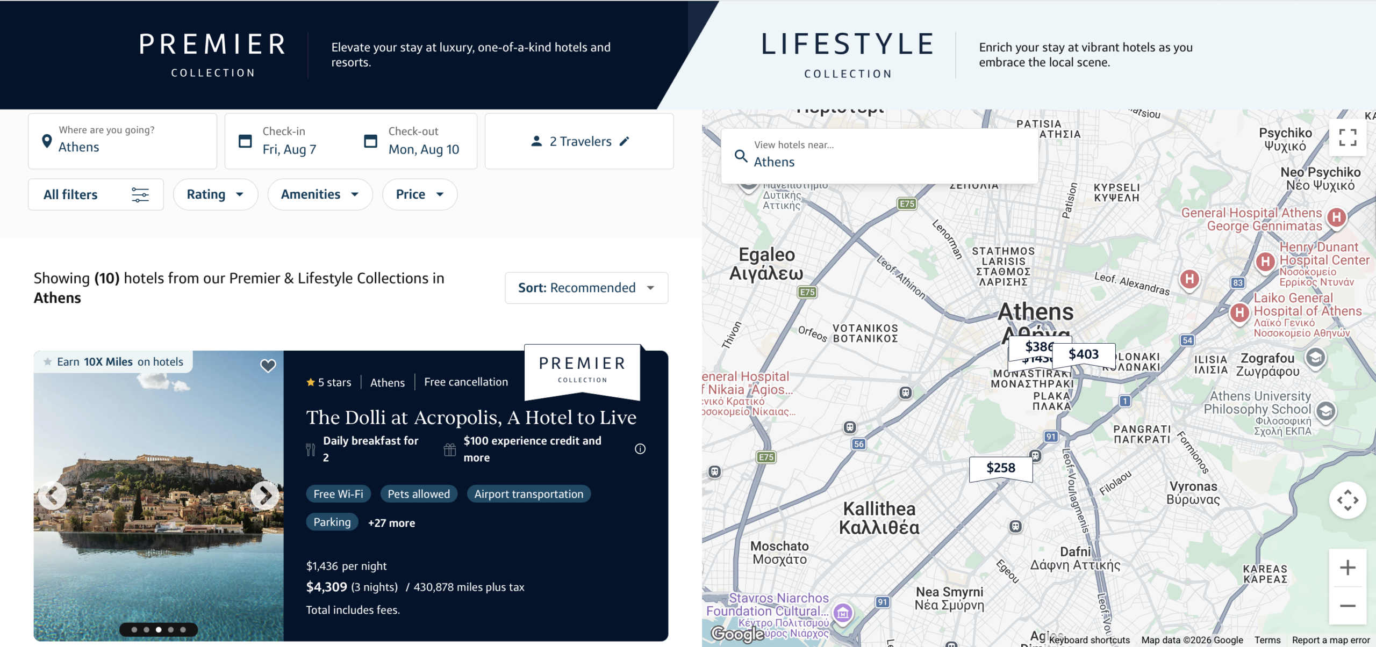The width and height of the screenshot is (1376, 647).
Task: Open the Sort: Recommended dropdown
Action: pos(586,288)
